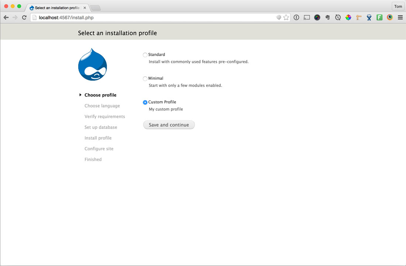
Task: Click Save and continue button
Action: [x=169, y=125]
